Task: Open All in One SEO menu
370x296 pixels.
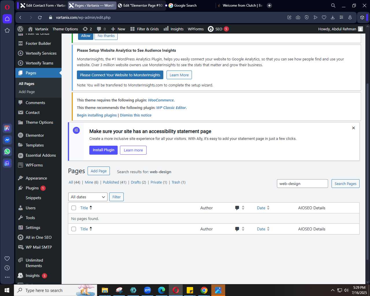Action: (38, 237)
